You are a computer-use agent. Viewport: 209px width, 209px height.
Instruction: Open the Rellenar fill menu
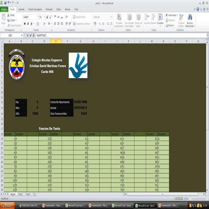point(171,20)
